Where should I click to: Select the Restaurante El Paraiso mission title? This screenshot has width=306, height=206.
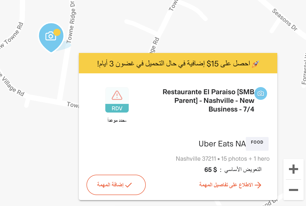pos(208,101)
